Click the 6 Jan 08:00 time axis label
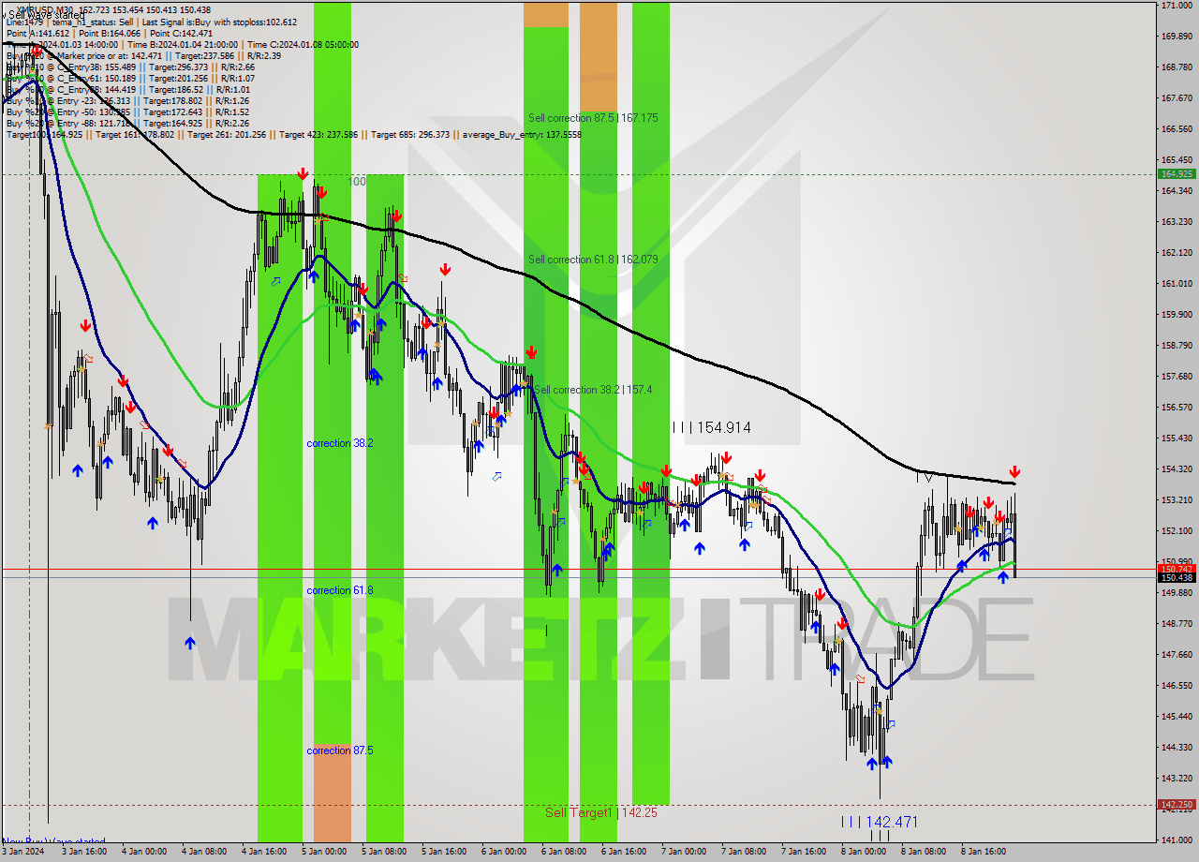Screen dimensions: 1199x862 [564, 852]
